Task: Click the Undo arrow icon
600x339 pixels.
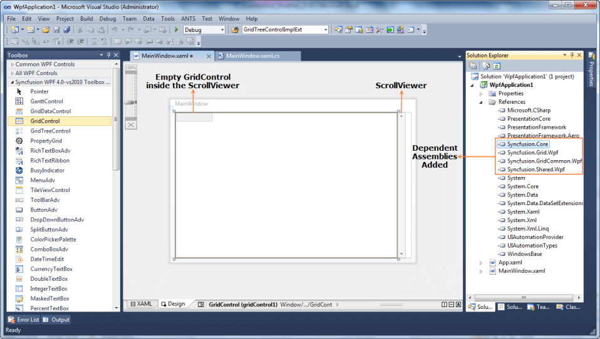Action: click(114, 29)
